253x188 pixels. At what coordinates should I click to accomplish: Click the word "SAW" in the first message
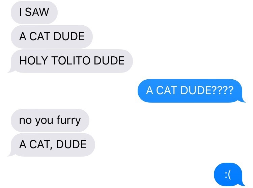pyautogui.click(x=37, y=12)
